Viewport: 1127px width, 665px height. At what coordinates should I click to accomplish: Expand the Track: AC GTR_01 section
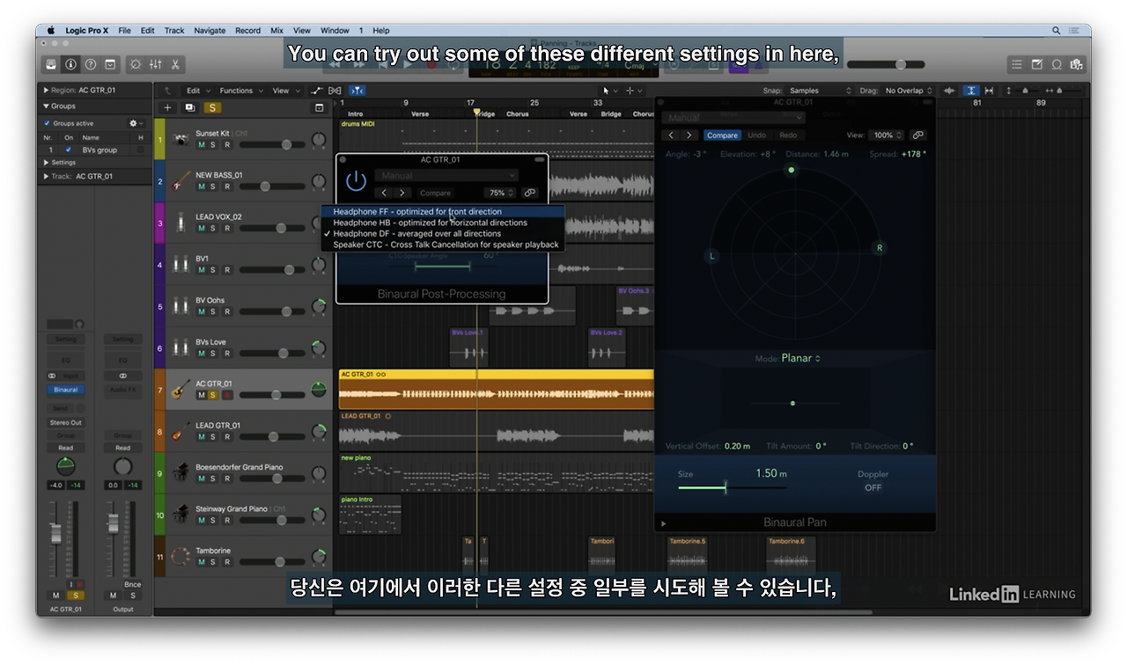click(x=46, y=176)
